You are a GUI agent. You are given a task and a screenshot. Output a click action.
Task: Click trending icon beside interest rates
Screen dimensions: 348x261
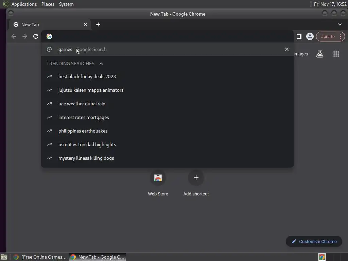pyautogui.click(x=49, y=117)
